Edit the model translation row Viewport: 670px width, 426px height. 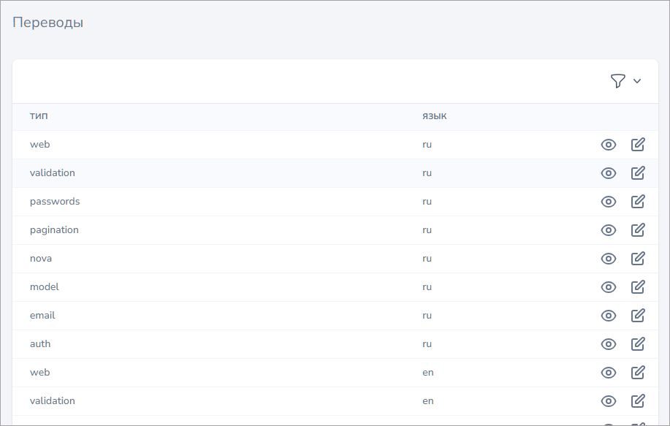point(638,287)
